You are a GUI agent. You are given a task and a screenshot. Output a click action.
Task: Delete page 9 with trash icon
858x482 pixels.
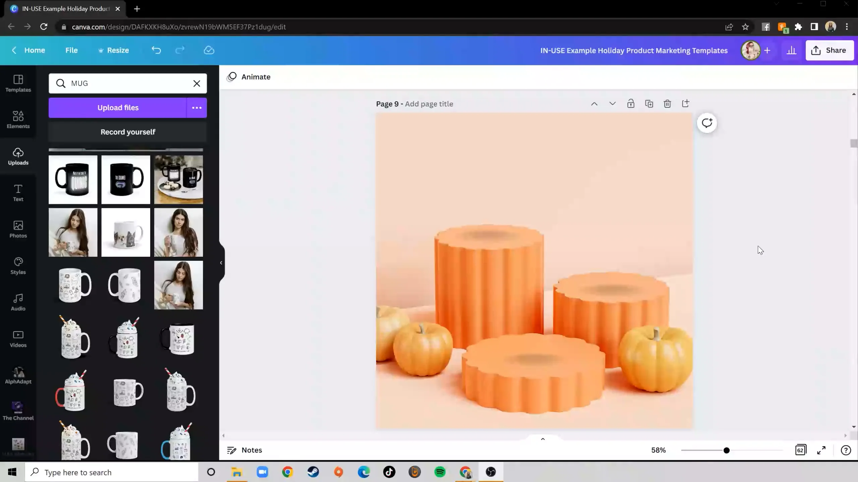tap(667, 103)
